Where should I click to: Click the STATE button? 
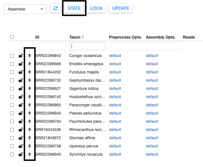click(x=74, y=9)
